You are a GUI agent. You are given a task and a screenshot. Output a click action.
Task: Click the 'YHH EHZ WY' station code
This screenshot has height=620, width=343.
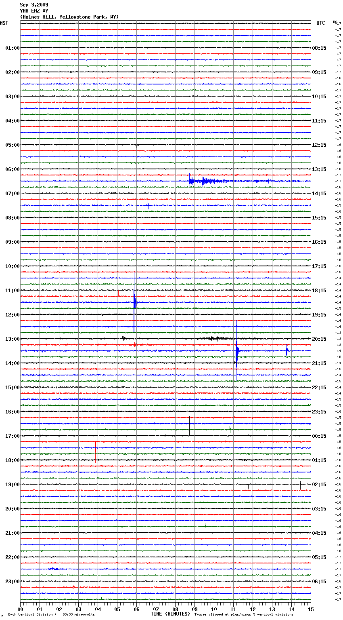click(34, 11)
